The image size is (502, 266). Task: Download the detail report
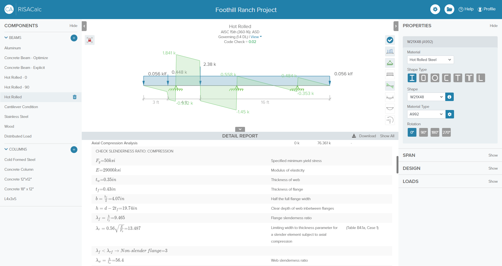click(x=364, y=136)
